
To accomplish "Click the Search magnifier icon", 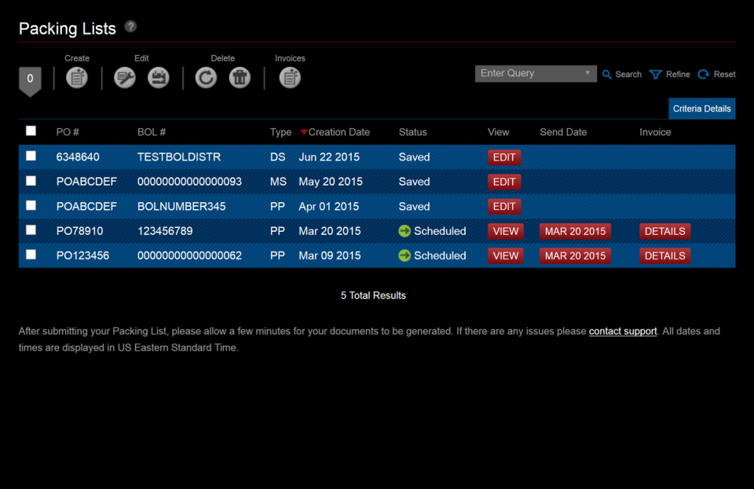I will pos(606,74).
